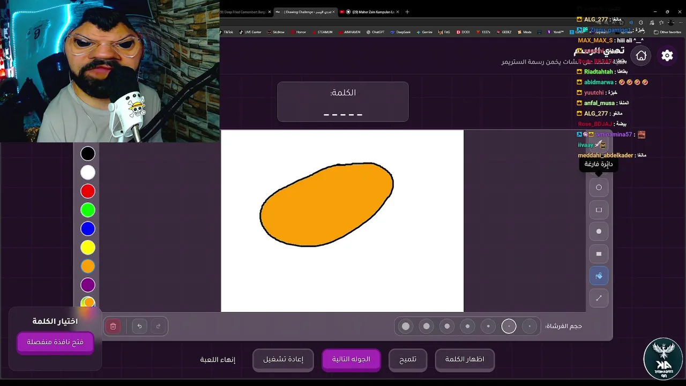Pick the red color swatch

[88, 191]
